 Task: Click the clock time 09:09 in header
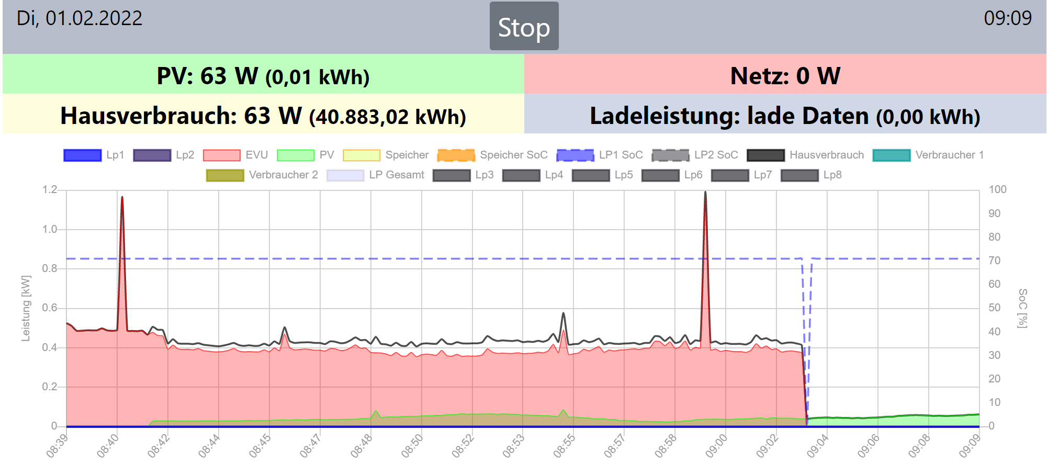click(x=1008, y=18)
